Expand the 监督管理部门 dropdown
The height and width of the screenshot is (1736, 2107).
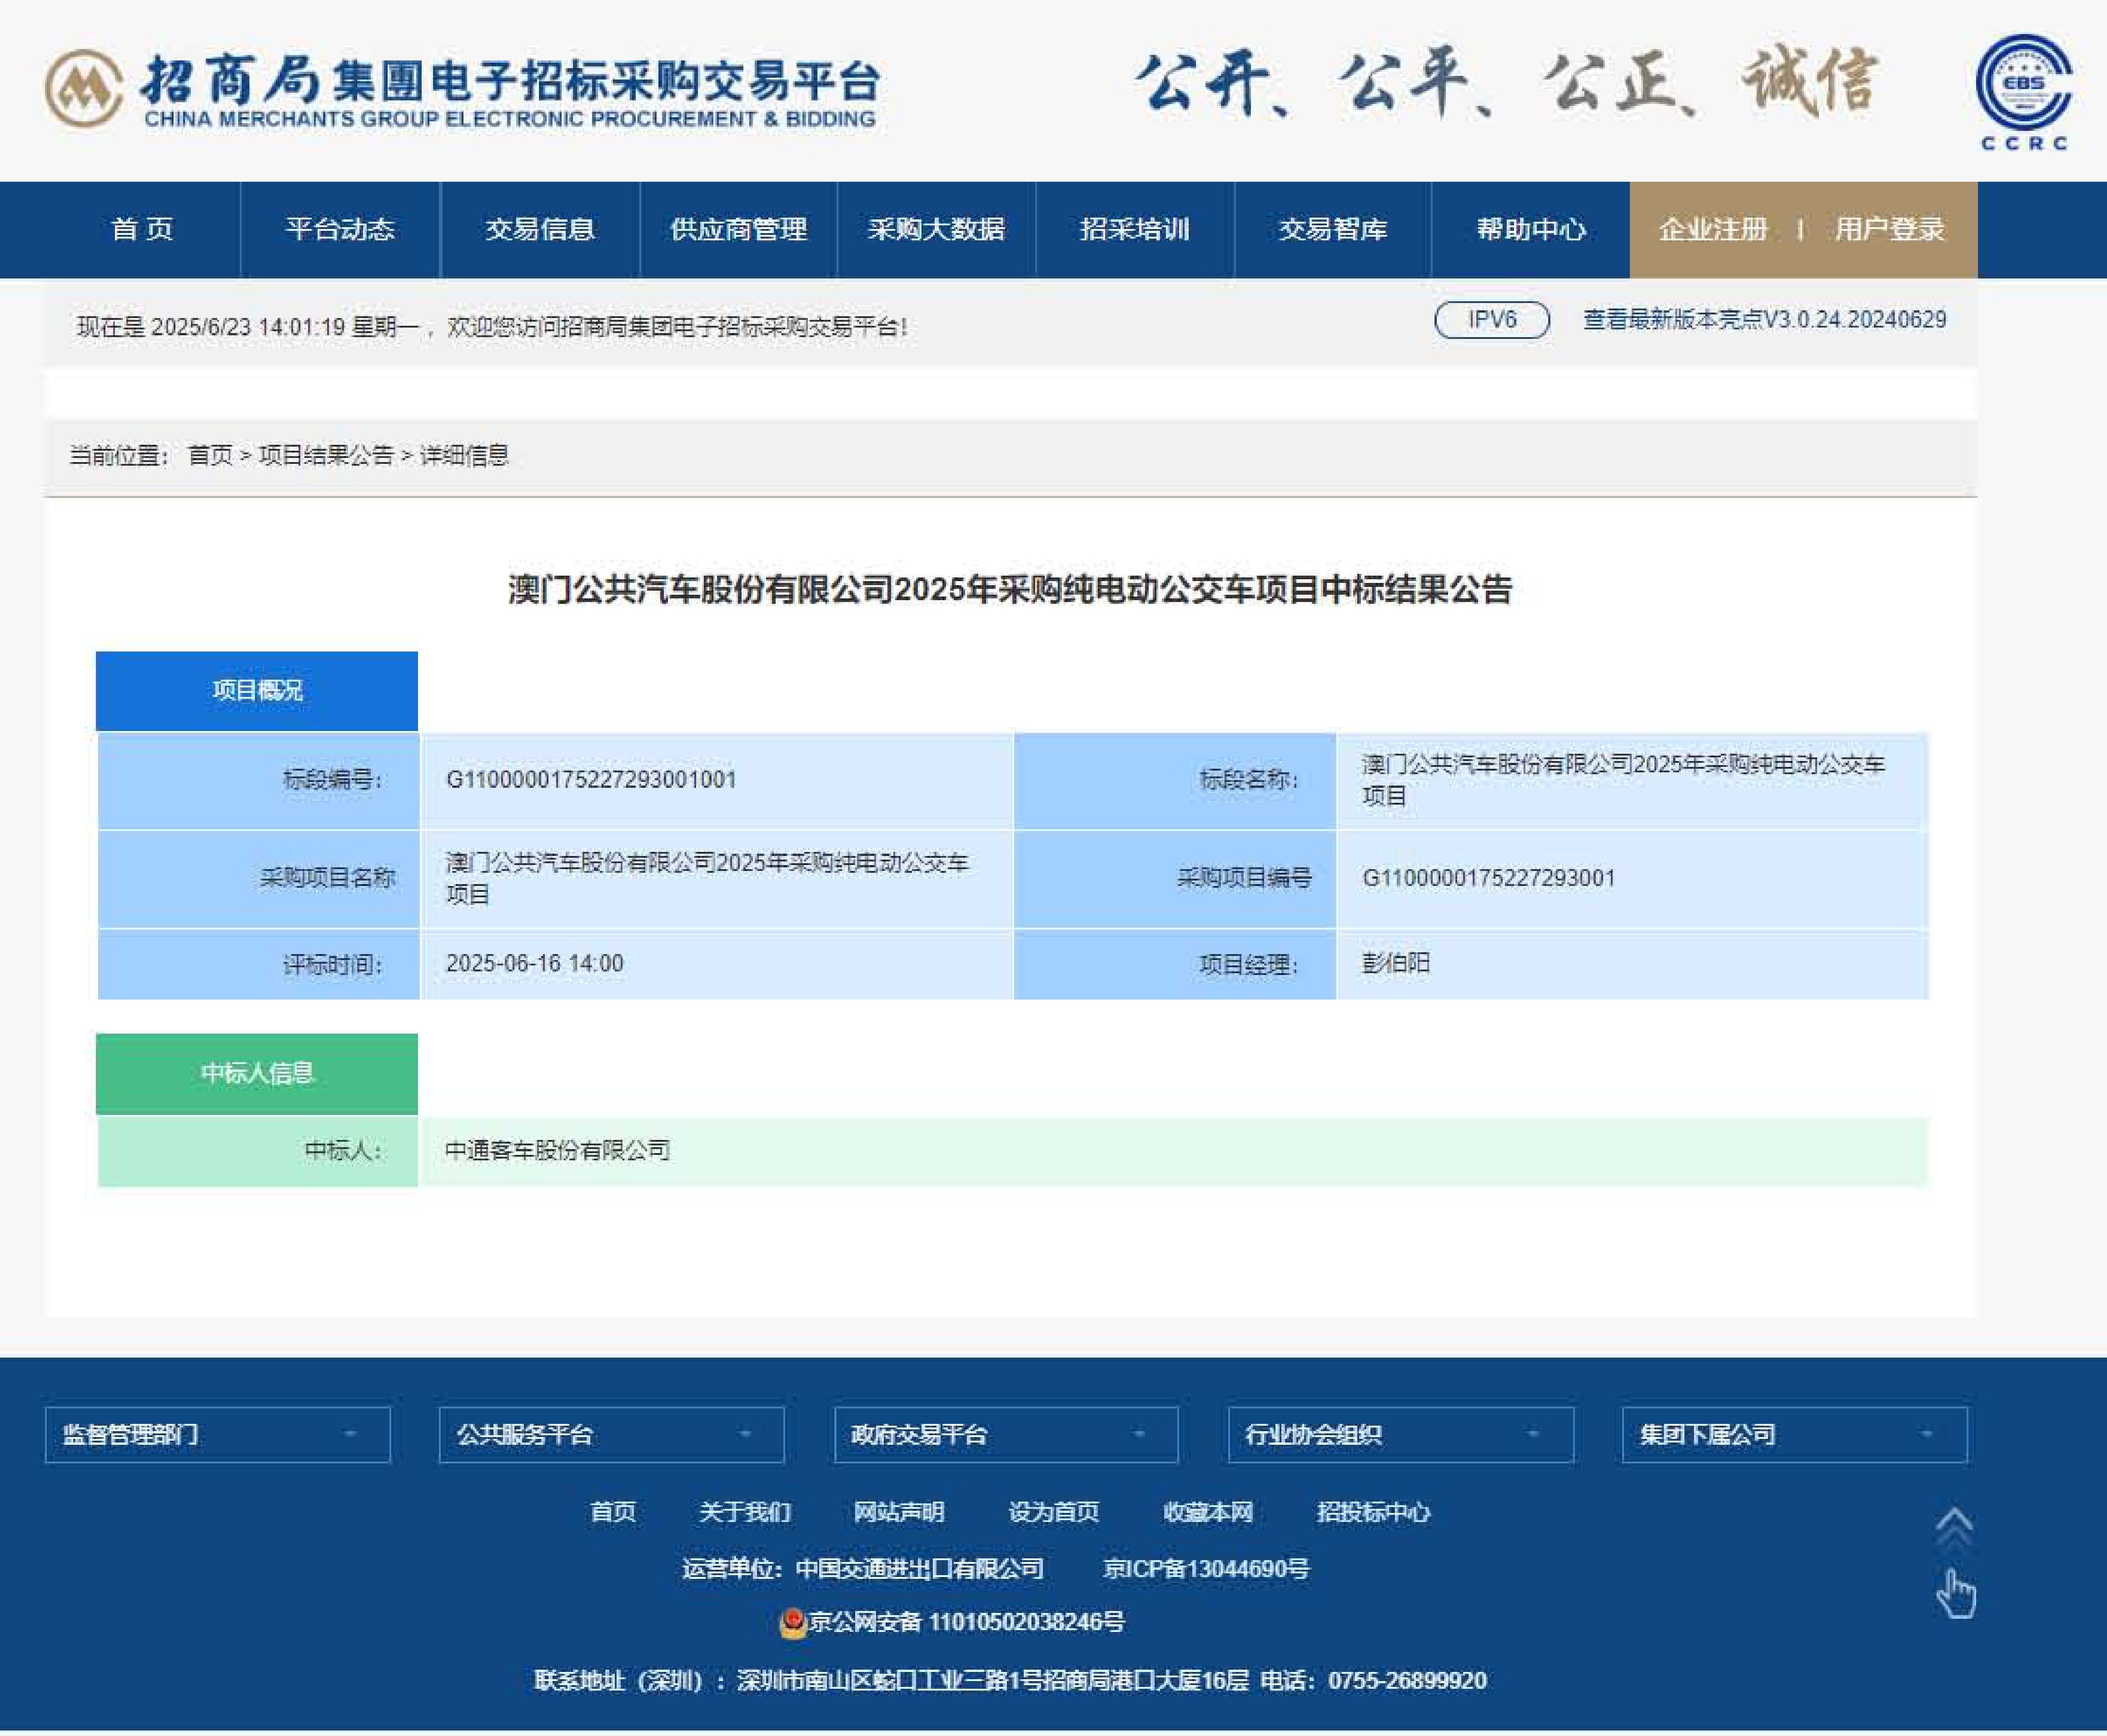pos(217,1435)
